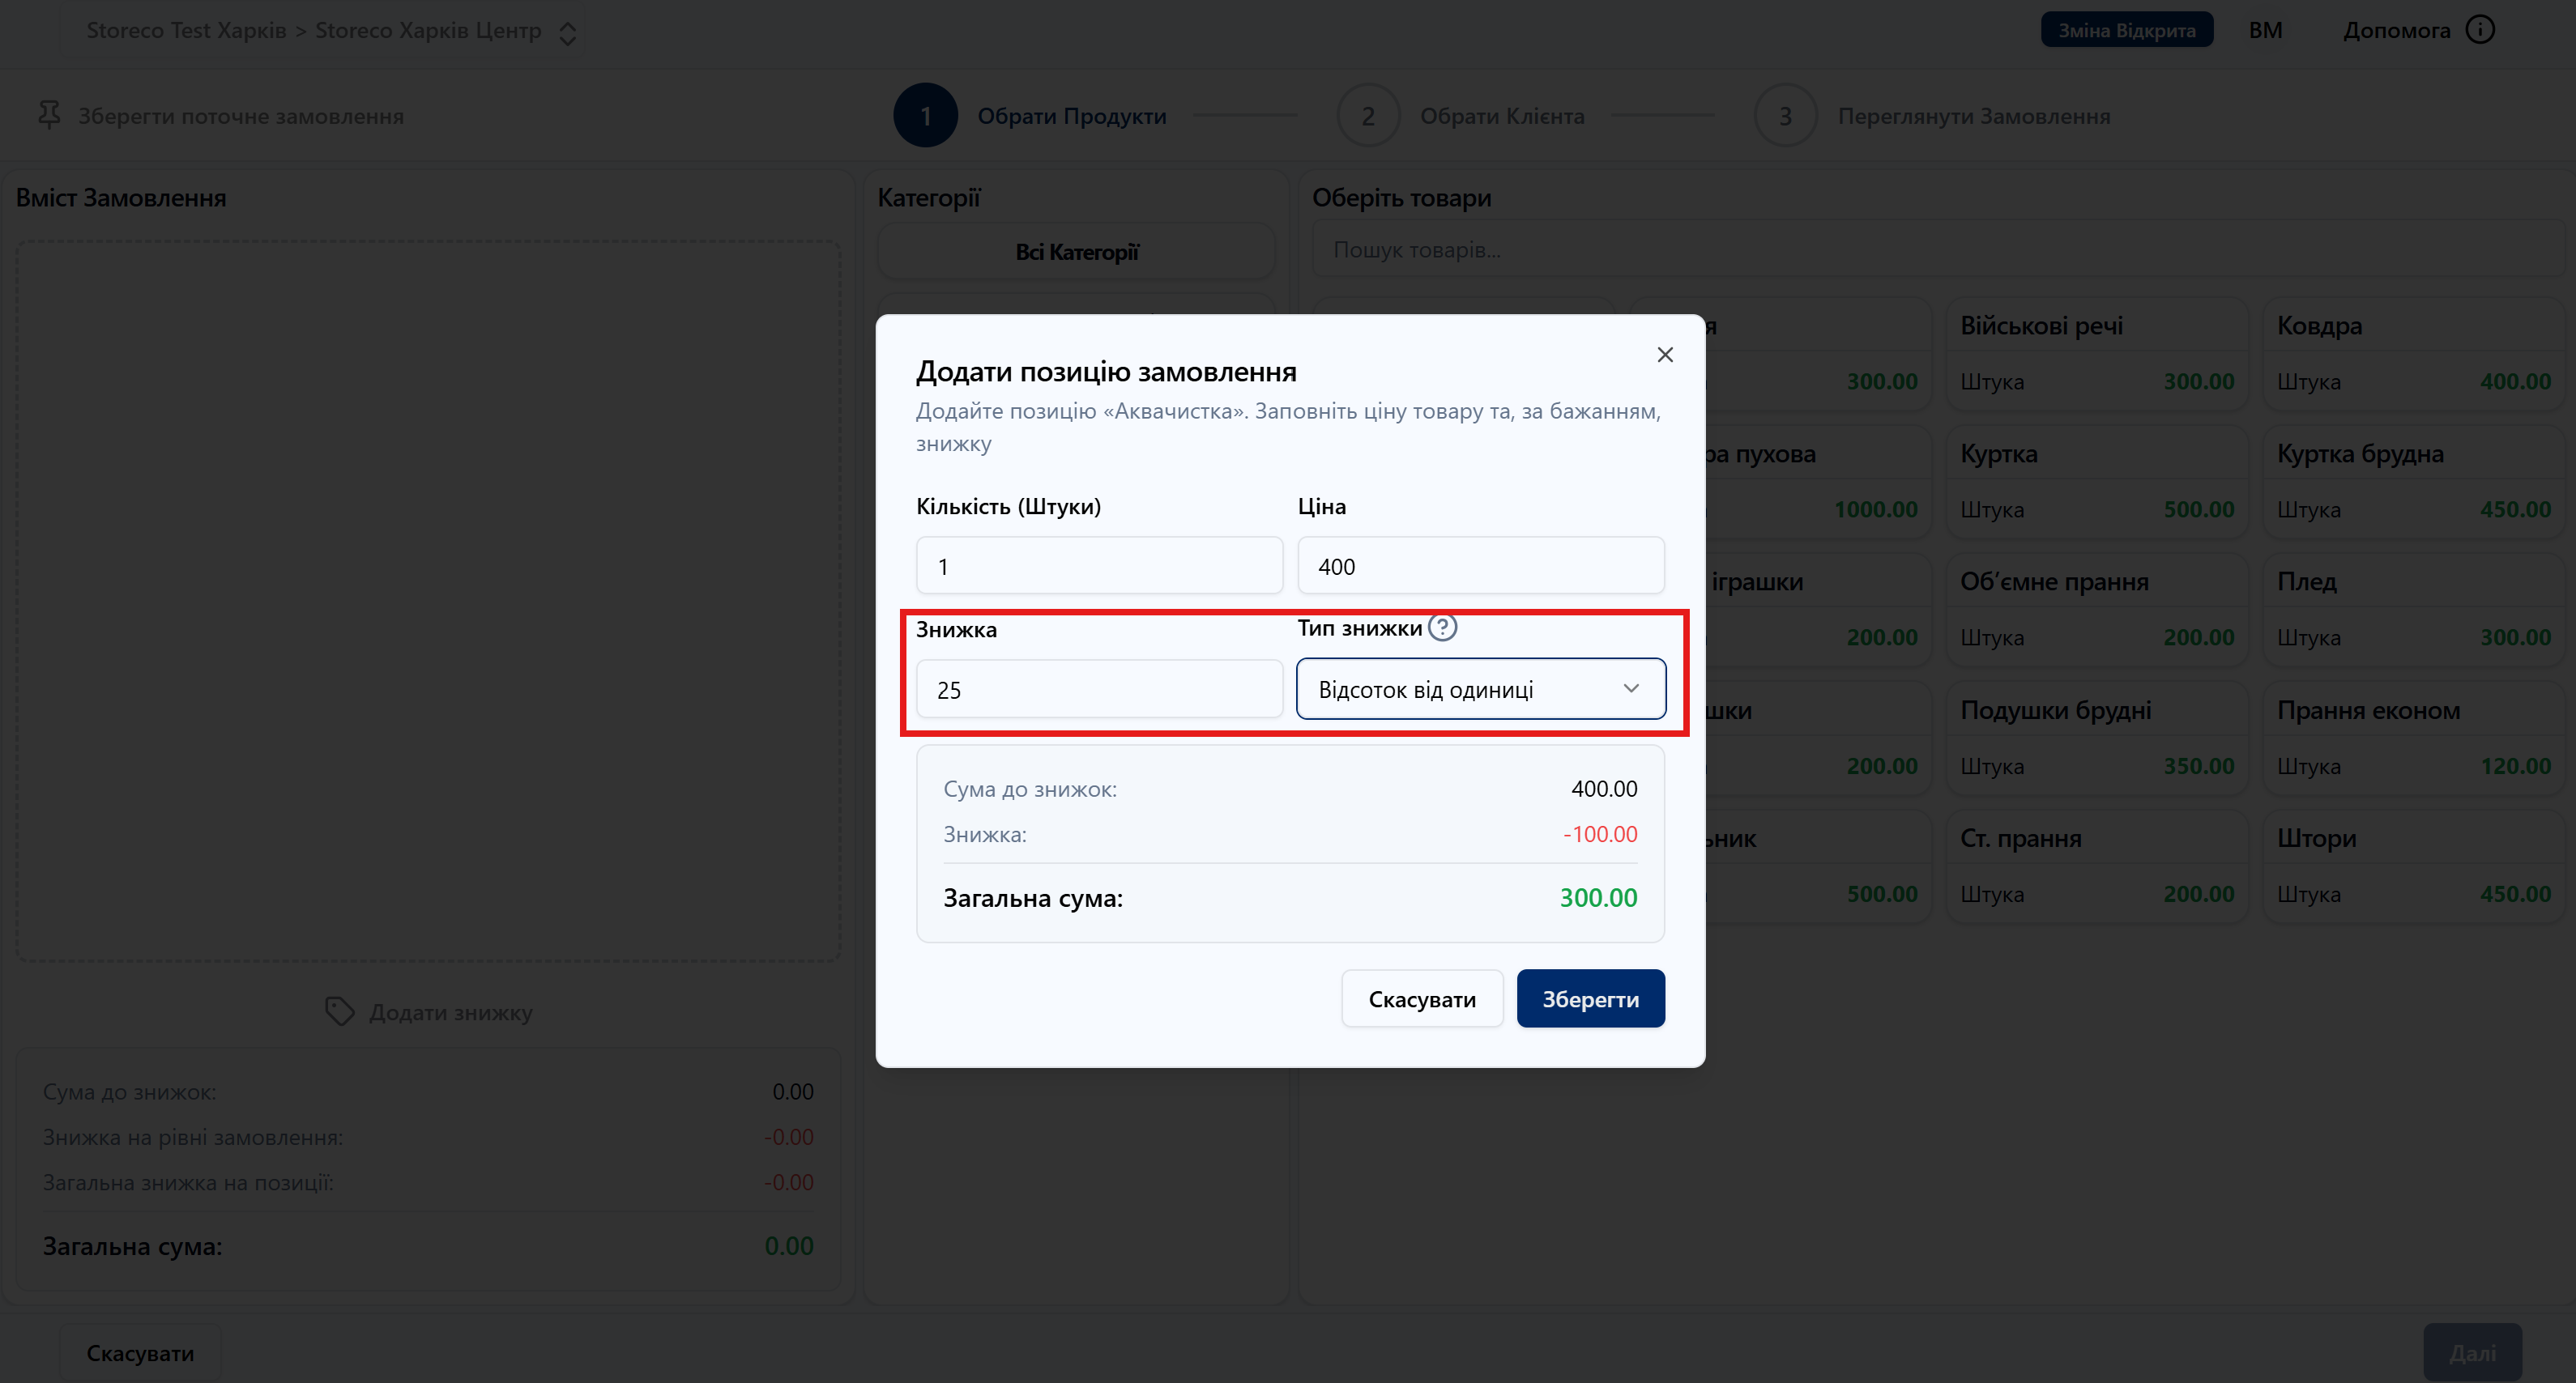Go to step 2 Обрати Клієнта
This screenshot has height=1383, width=2576.
tap(1367, 116)
